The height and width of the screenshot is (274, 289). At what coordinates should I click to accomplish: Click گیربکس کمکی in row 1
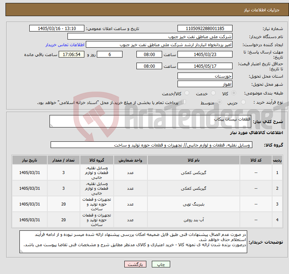(194, 173)
